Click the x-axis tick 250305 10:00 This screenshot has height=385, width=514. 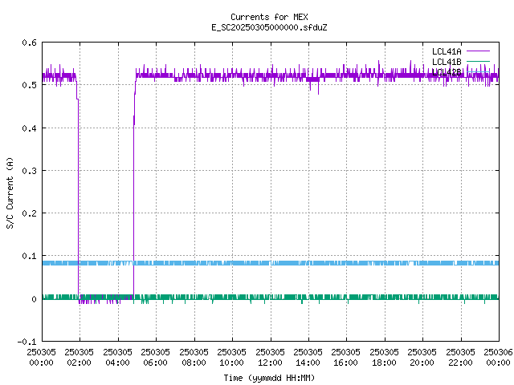pyautogui.click(x=232, y=357)
